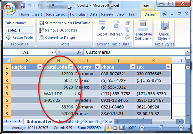The width and height of the screenshot is (193, 134).
Task: Insert function using the fx icon
Action: (x=79, y=52)
